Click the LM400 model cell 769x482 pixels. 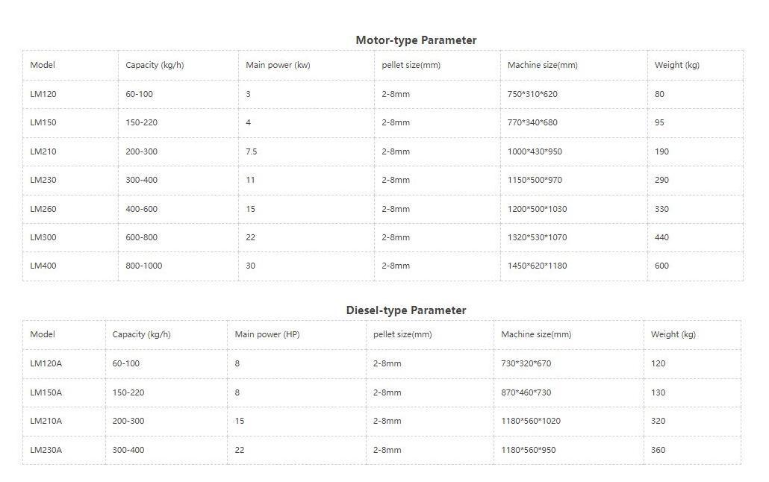click(70, 266)
